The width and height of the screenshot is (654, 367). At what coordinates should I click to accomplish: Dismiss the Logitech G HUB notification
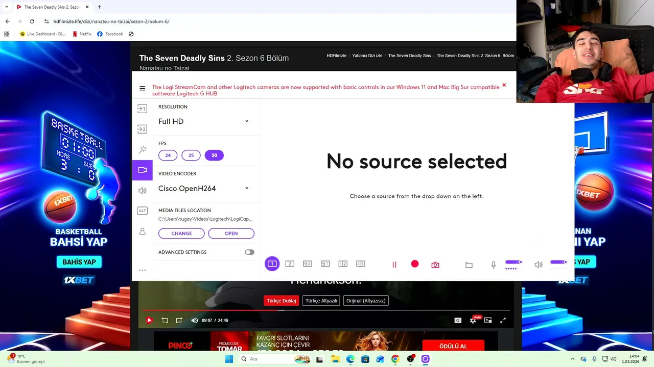click(504, 85)
